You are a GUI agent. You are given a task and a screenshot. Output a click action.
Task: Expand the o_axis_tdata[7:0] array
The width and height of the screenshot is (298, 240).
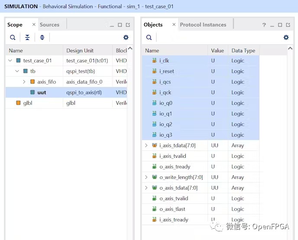coord(146,188)
